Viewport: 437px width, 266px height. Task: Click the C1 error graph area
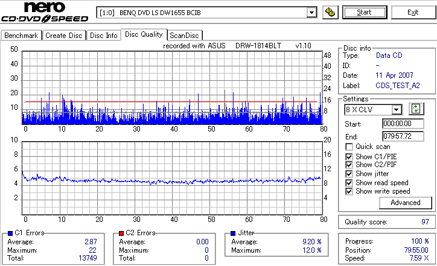tap(172, 87)
